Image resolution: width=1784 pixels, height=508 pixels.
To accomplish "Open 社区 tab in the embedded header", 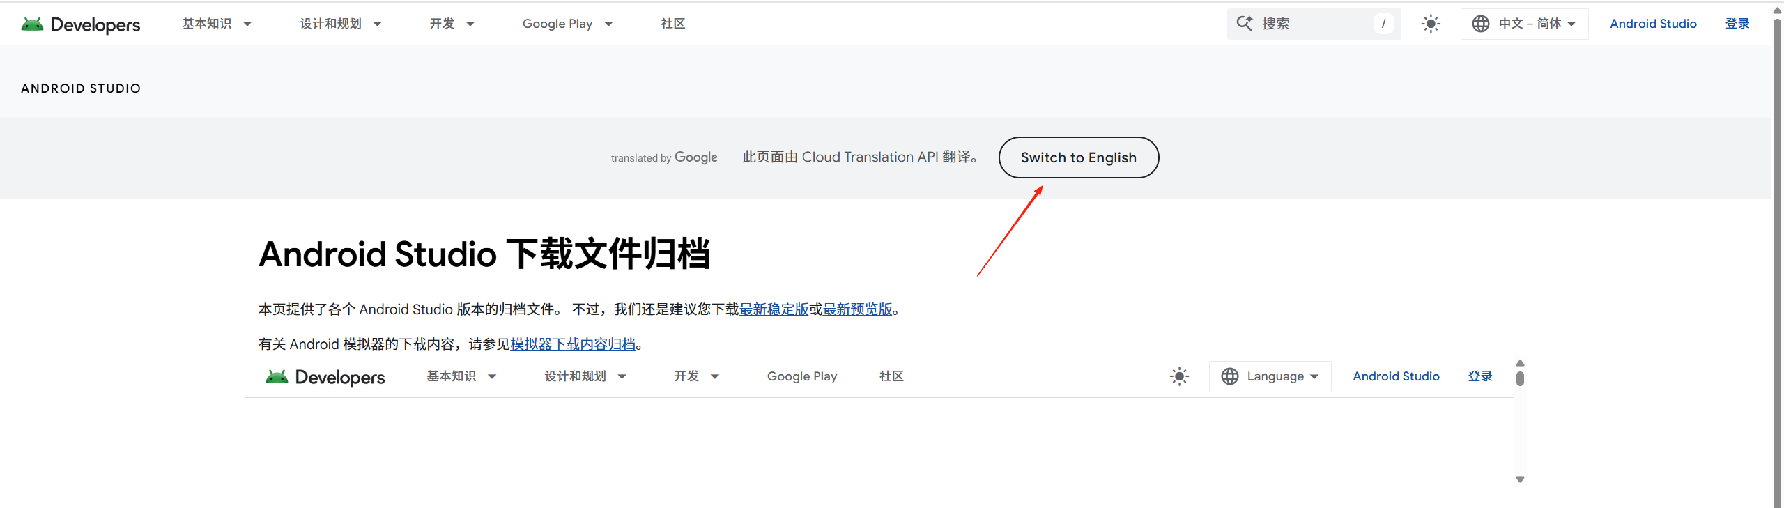I will coord(891,376).
